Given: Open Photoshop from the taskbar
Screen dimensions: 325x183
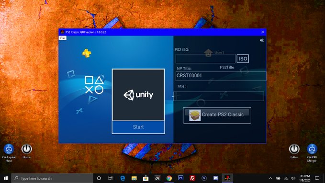Looking at the screenshot, I should 181,178.
